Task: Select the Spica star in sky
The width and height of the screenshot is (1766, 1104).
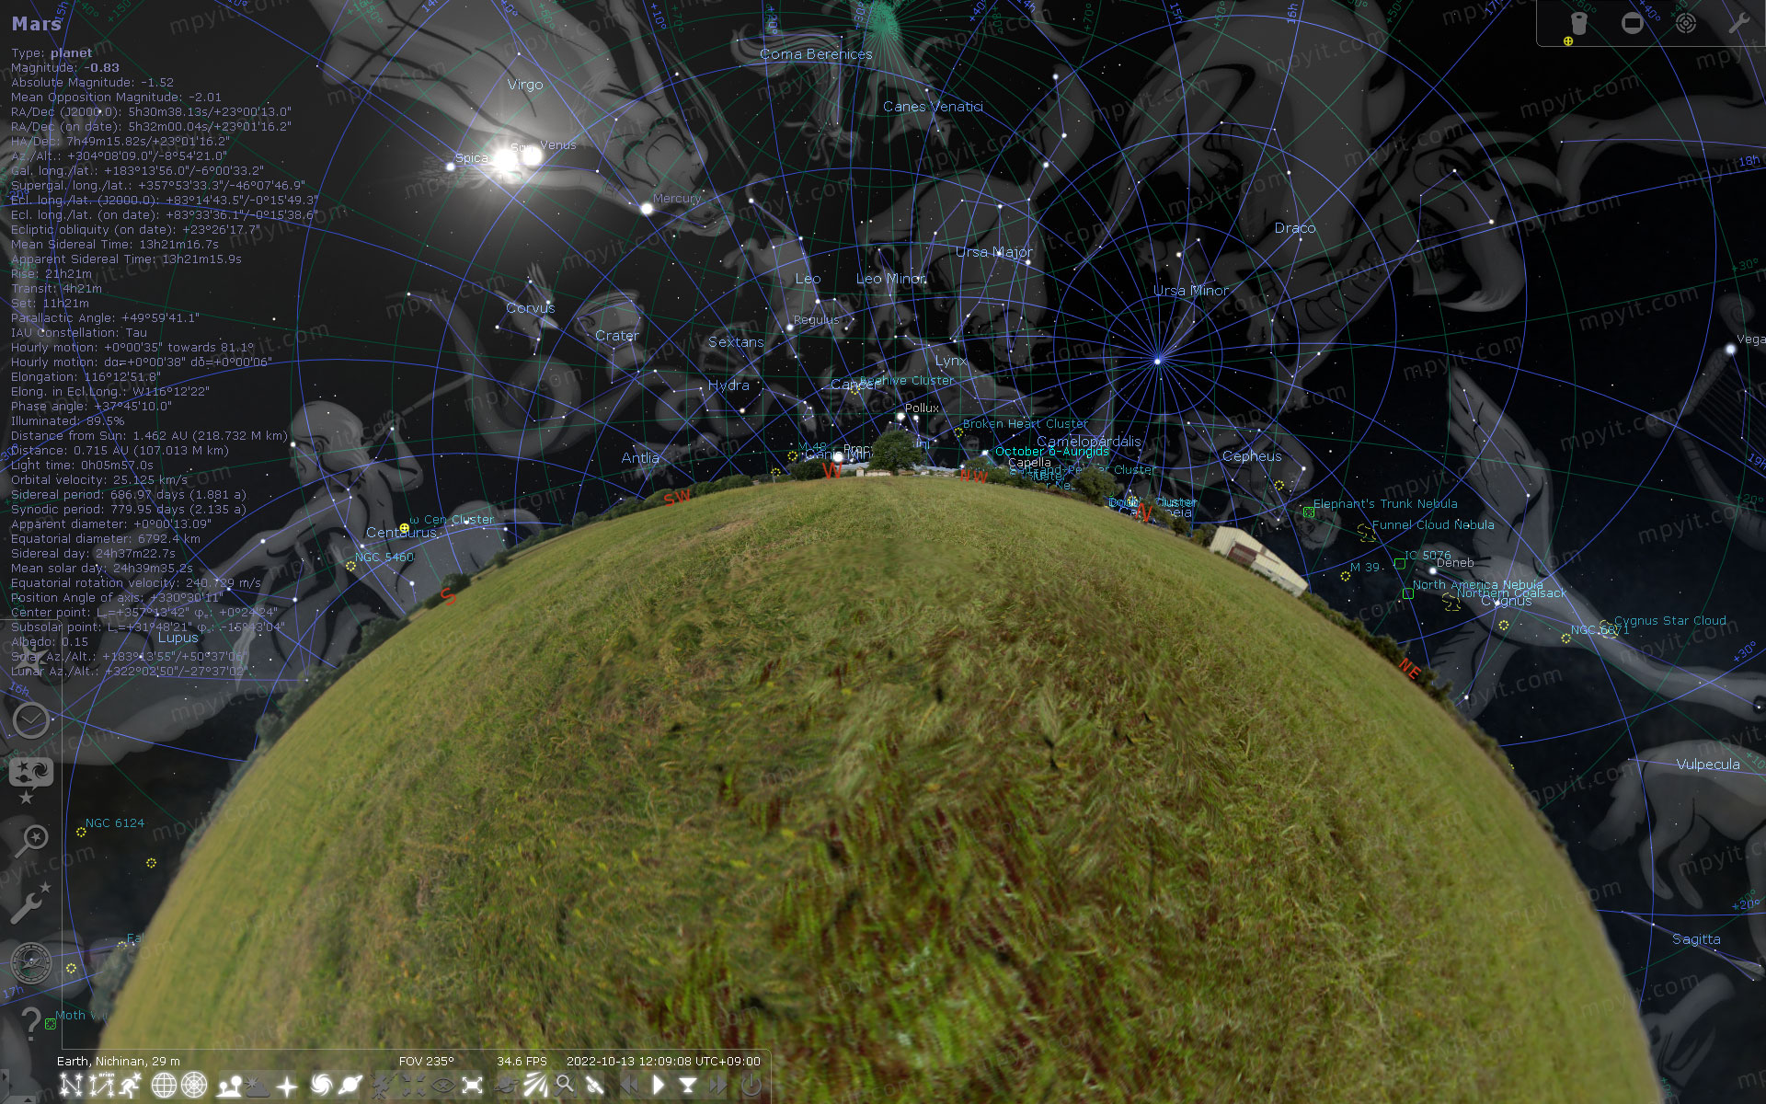Action: point(451,167)
